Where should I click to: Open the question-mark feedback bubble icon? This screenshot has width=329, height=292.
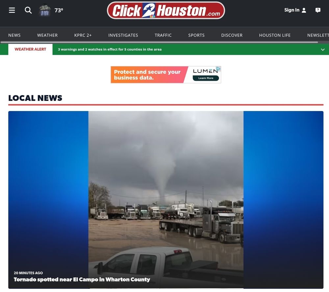tap(317, 10)
